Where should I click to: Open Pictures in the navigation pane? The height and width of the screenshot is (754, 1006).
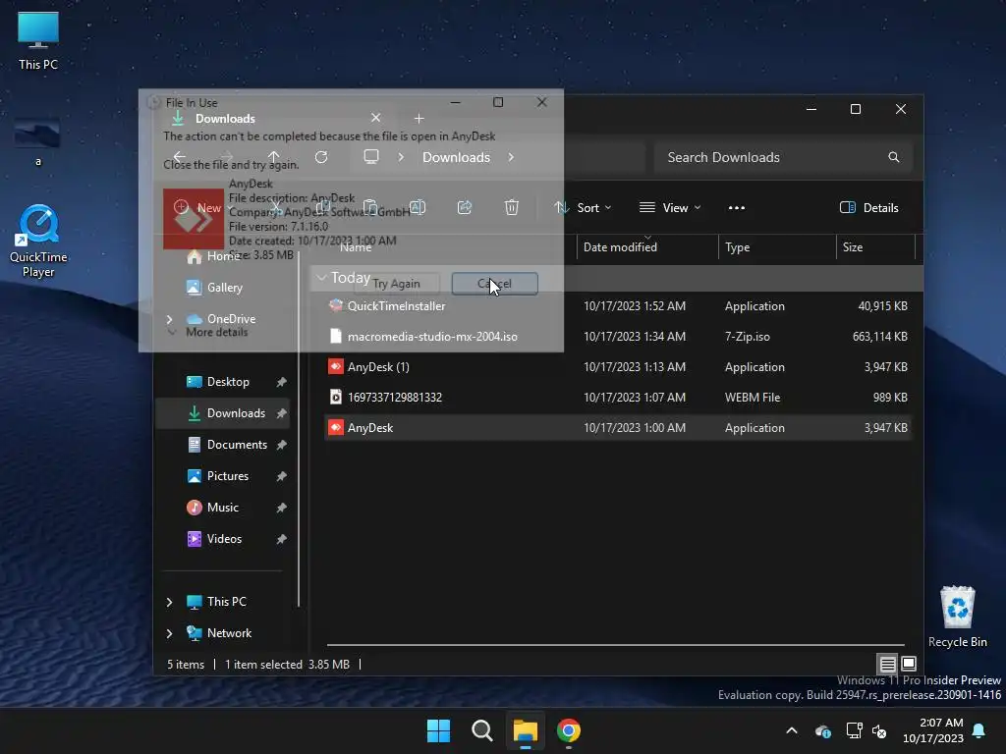pos(227,476)
